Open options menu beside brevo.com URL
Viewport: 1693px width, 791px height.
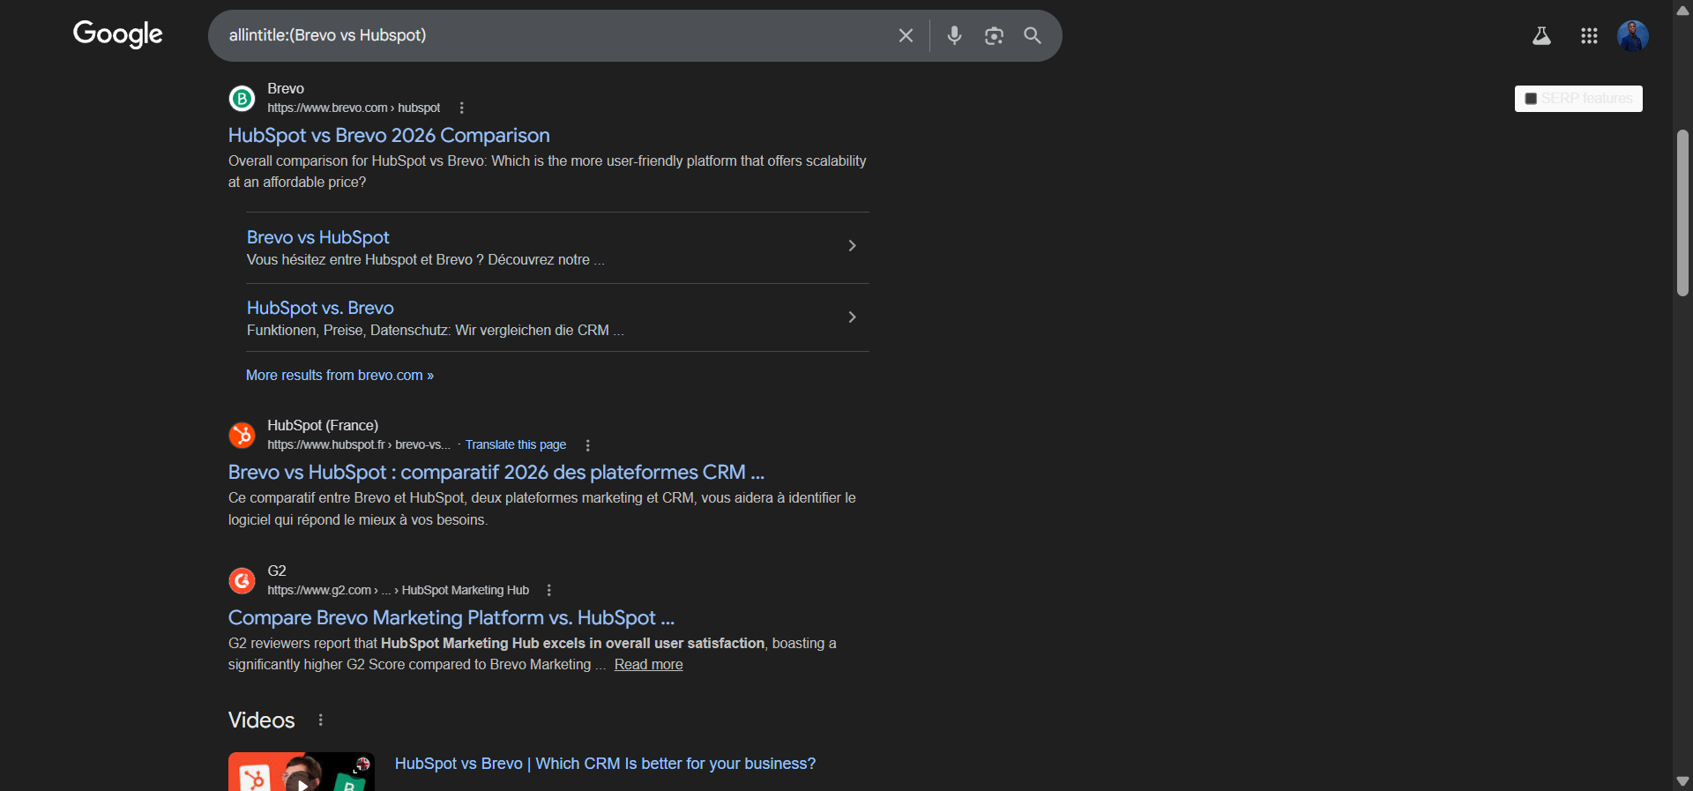[461, 108]
